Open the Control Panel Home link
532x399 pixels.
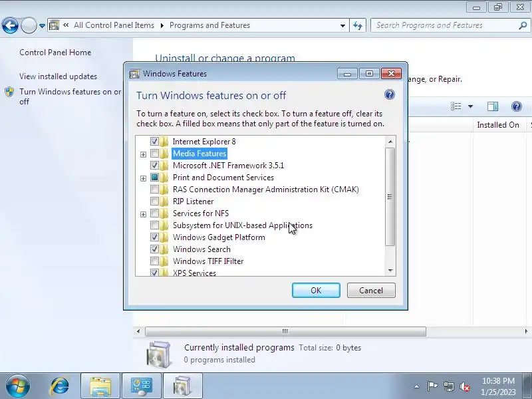pos(55,53)
